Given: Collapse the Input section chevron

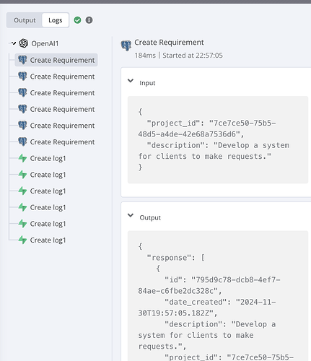Looking at the screenshot, I should coord(131,81).
